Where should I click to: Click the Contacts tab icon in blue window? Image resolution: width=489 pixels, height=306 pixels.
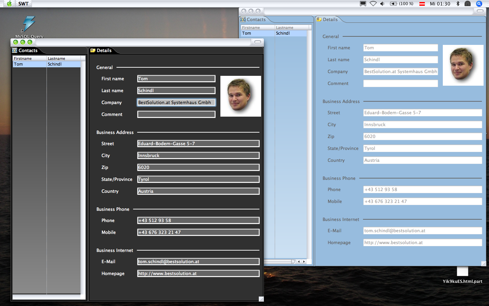pos(243,19)
